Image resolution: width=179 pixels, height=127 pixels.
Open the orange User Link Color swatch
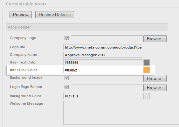(147, 70)
